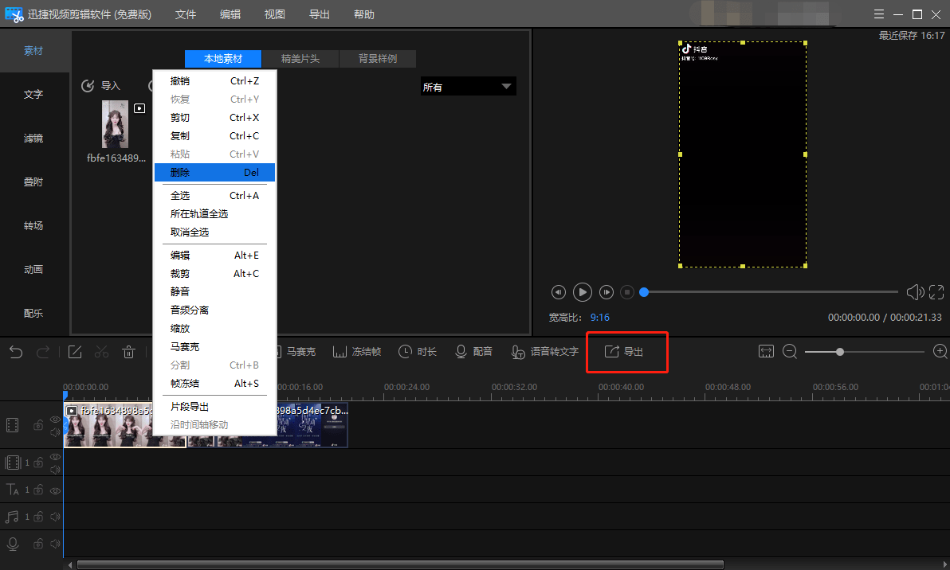Image resolution: width=950 pixels, height=570 pixels.
Task: Click the 冻结帧 freeze frame tool
Action: 357,352
